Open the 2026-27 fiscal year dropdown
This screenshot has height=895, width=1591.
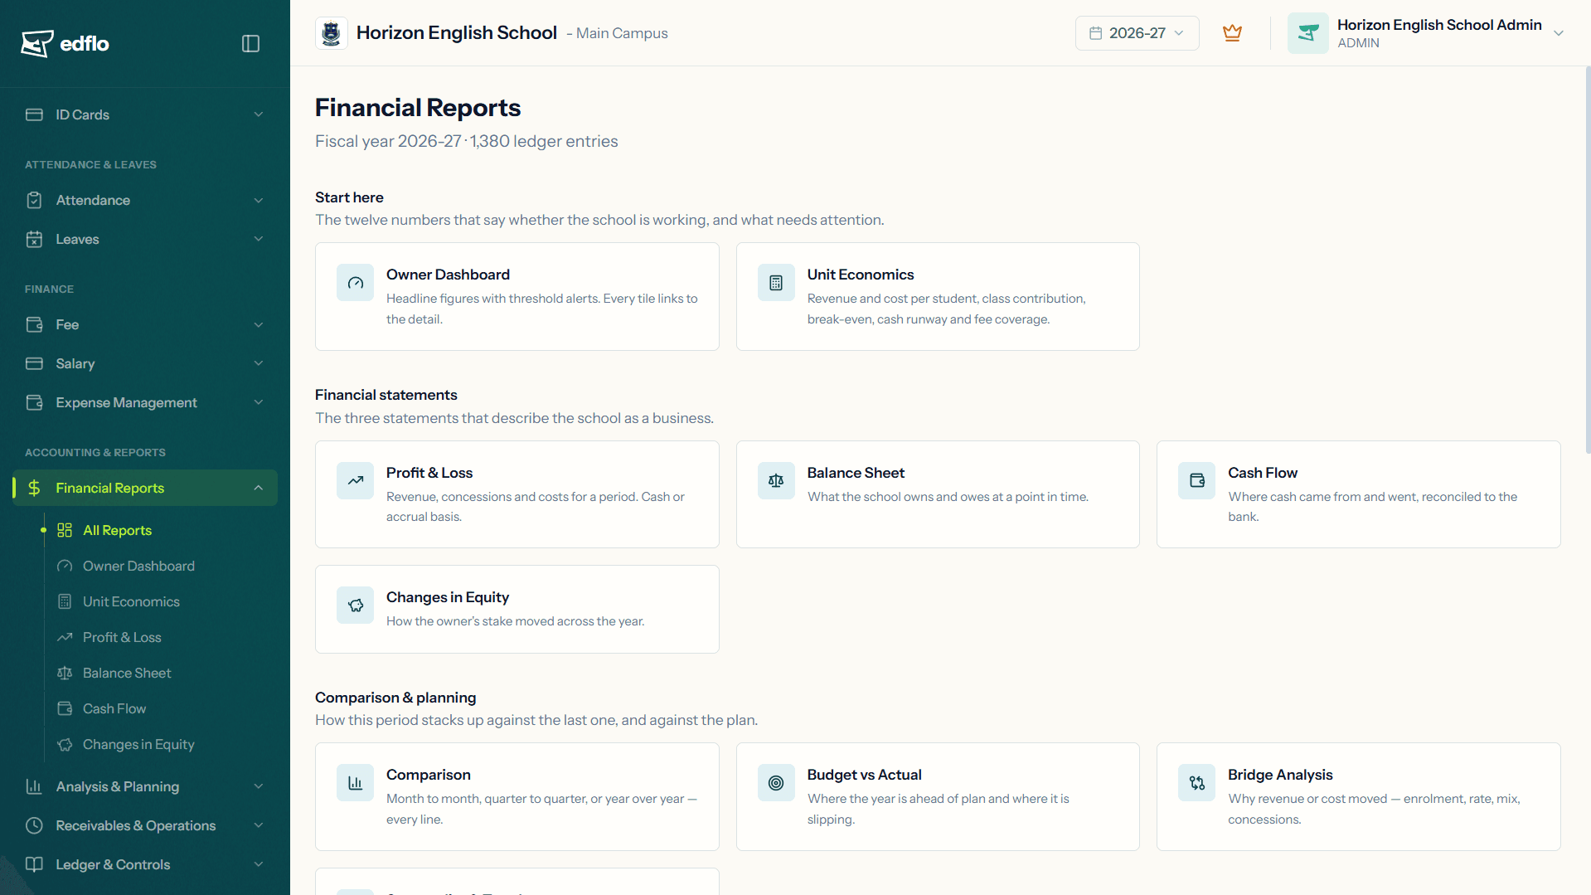coord(1137,33)
